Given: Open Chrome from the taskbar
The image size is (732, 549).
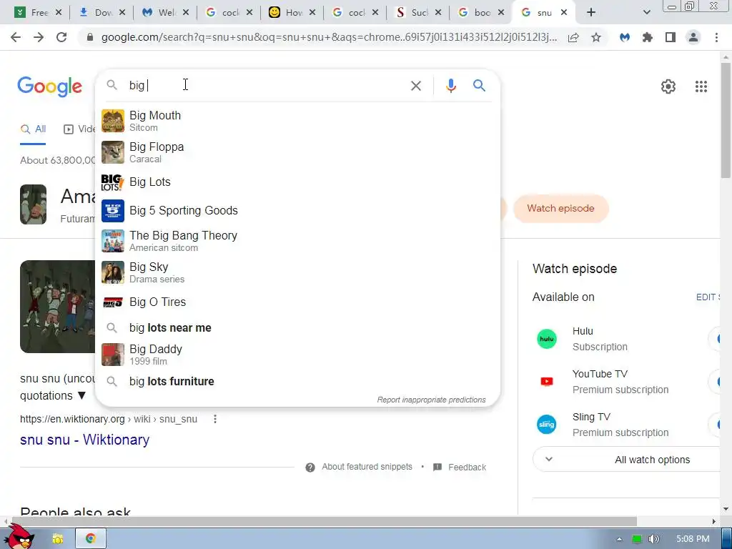Looking at the screenshot, I should pos(91,538).
